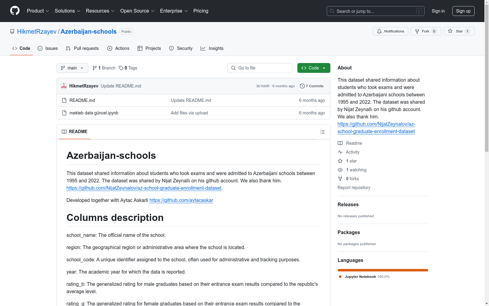Click the Jupyter Notebook language link

coord(364,277)
